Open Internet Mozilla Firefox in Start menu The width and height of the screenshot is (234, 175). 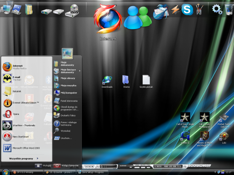(26, 67)
